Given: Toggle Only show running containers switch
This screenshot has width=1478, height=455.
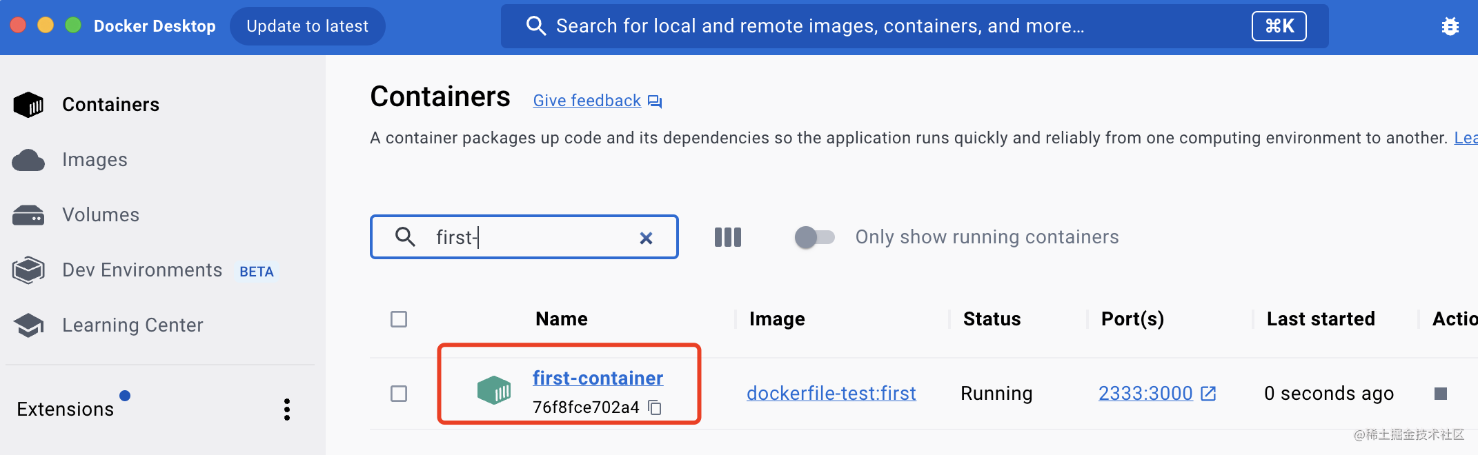Looking at the screenshot, I should pyautogui.click(x=814, y=237).
